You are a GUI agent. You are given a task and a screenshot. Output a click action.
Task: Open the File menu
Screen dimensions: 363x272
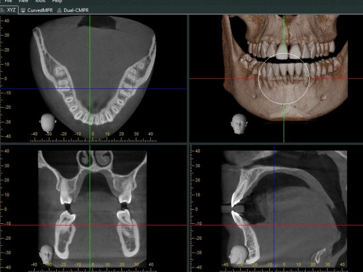[9, 1]
